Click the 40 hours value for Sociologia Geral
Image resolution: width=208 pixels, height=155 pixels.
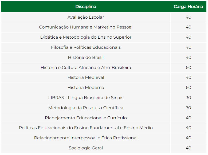(188, 148)
